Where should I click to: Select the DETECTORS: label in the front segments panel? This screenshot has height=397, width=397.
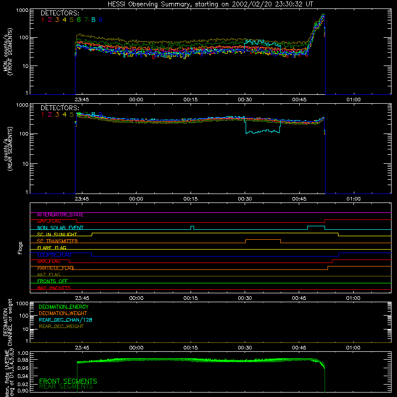coord(60,13)
